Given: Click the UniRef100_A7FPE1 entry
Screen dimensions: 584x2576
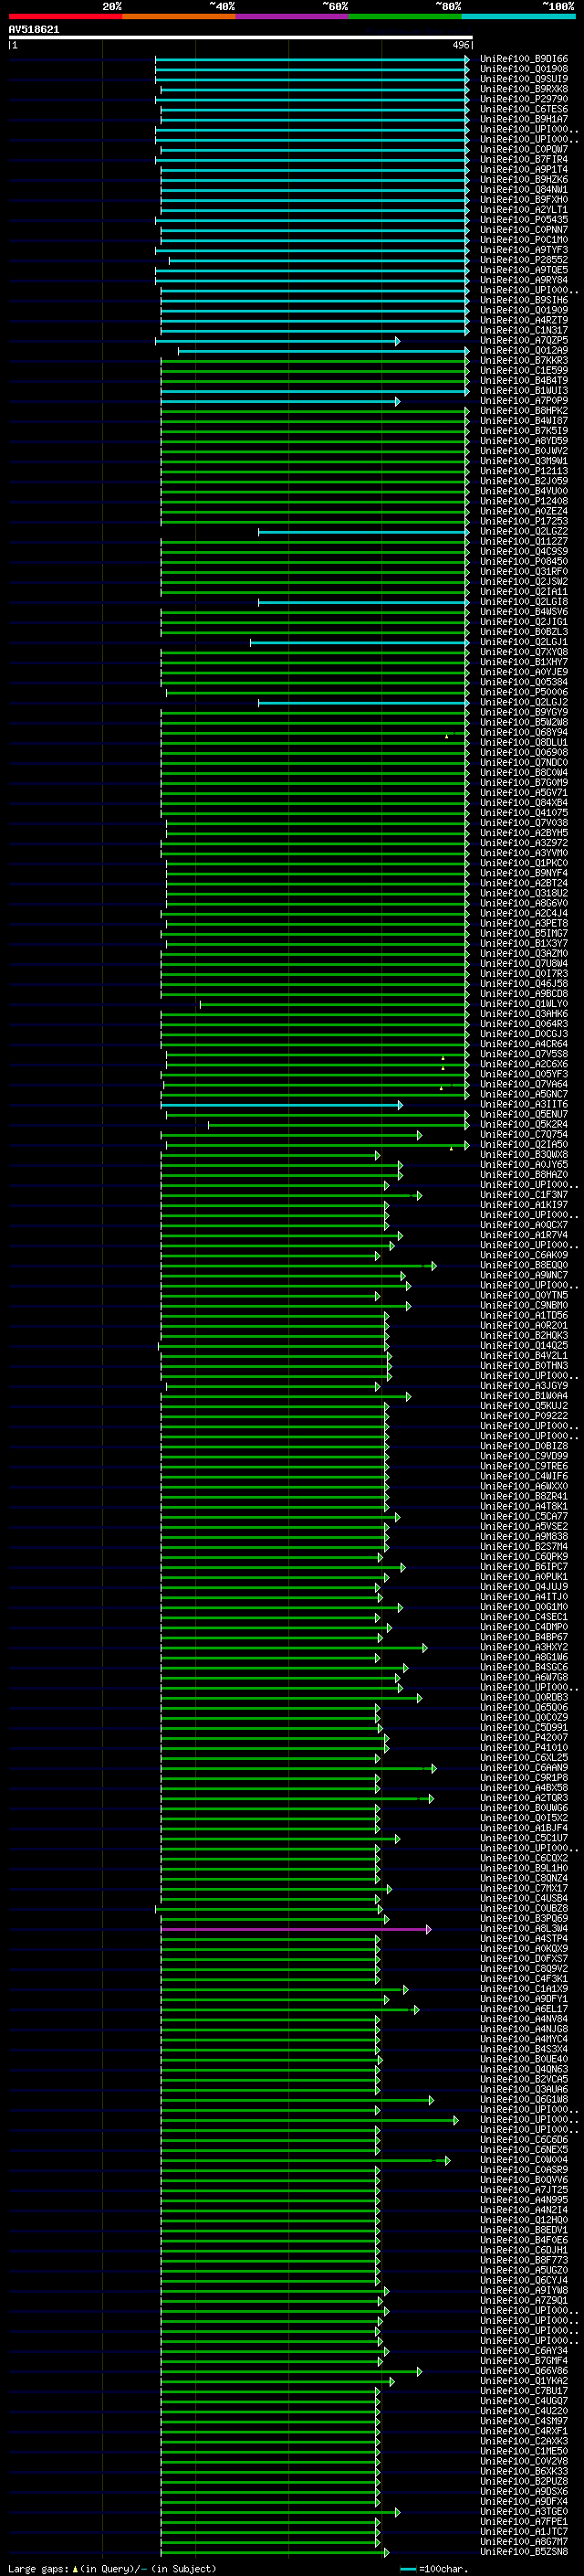Looking at the screenshot, I should point(524,2521).
